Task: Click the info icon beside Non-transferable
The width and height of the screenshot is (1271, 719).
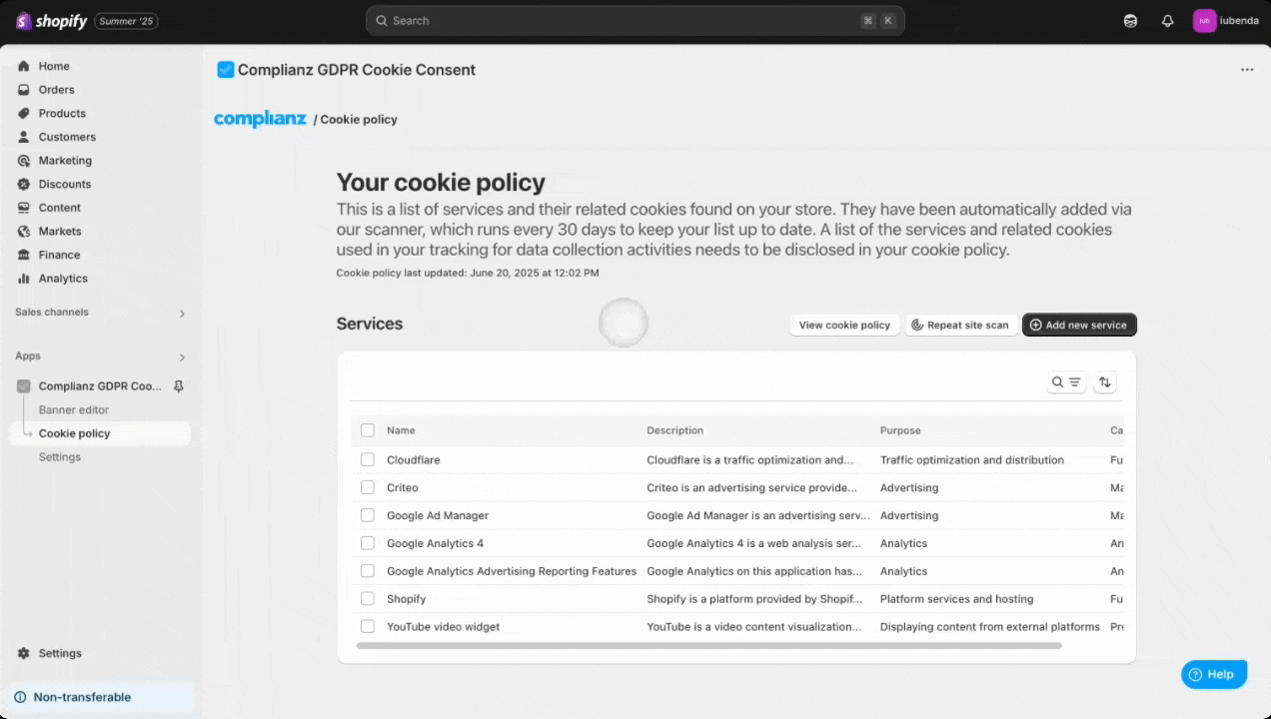Action: (x=20, y=697)
